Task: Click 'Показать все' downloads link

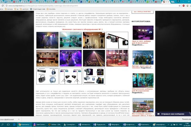Action: tap(186, 119)
